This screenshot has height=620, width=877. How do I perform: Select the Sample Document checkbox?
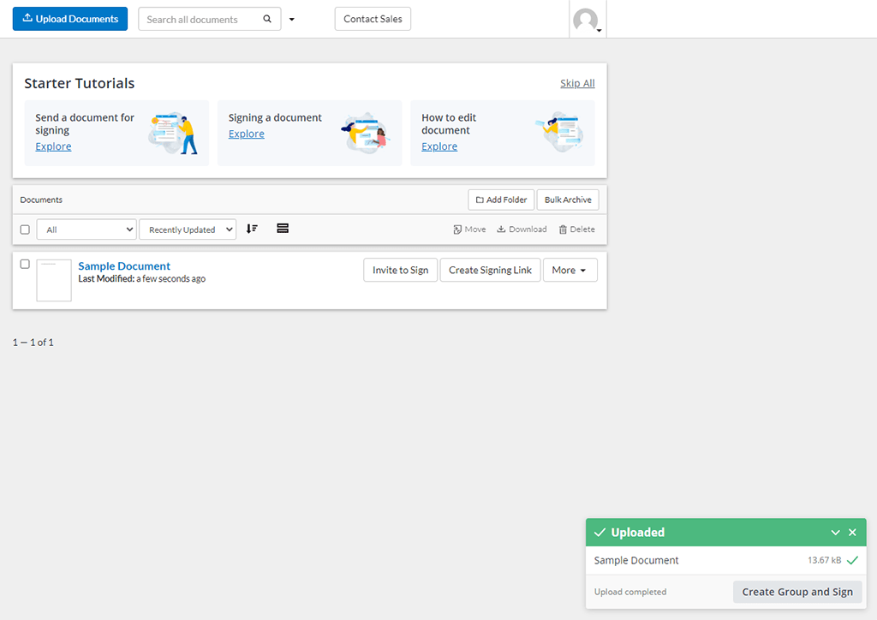pos(25,264)
